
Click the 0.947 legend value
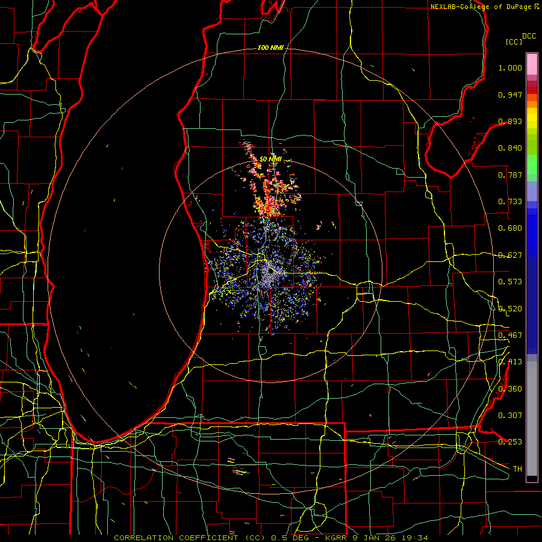click(510, 95)
